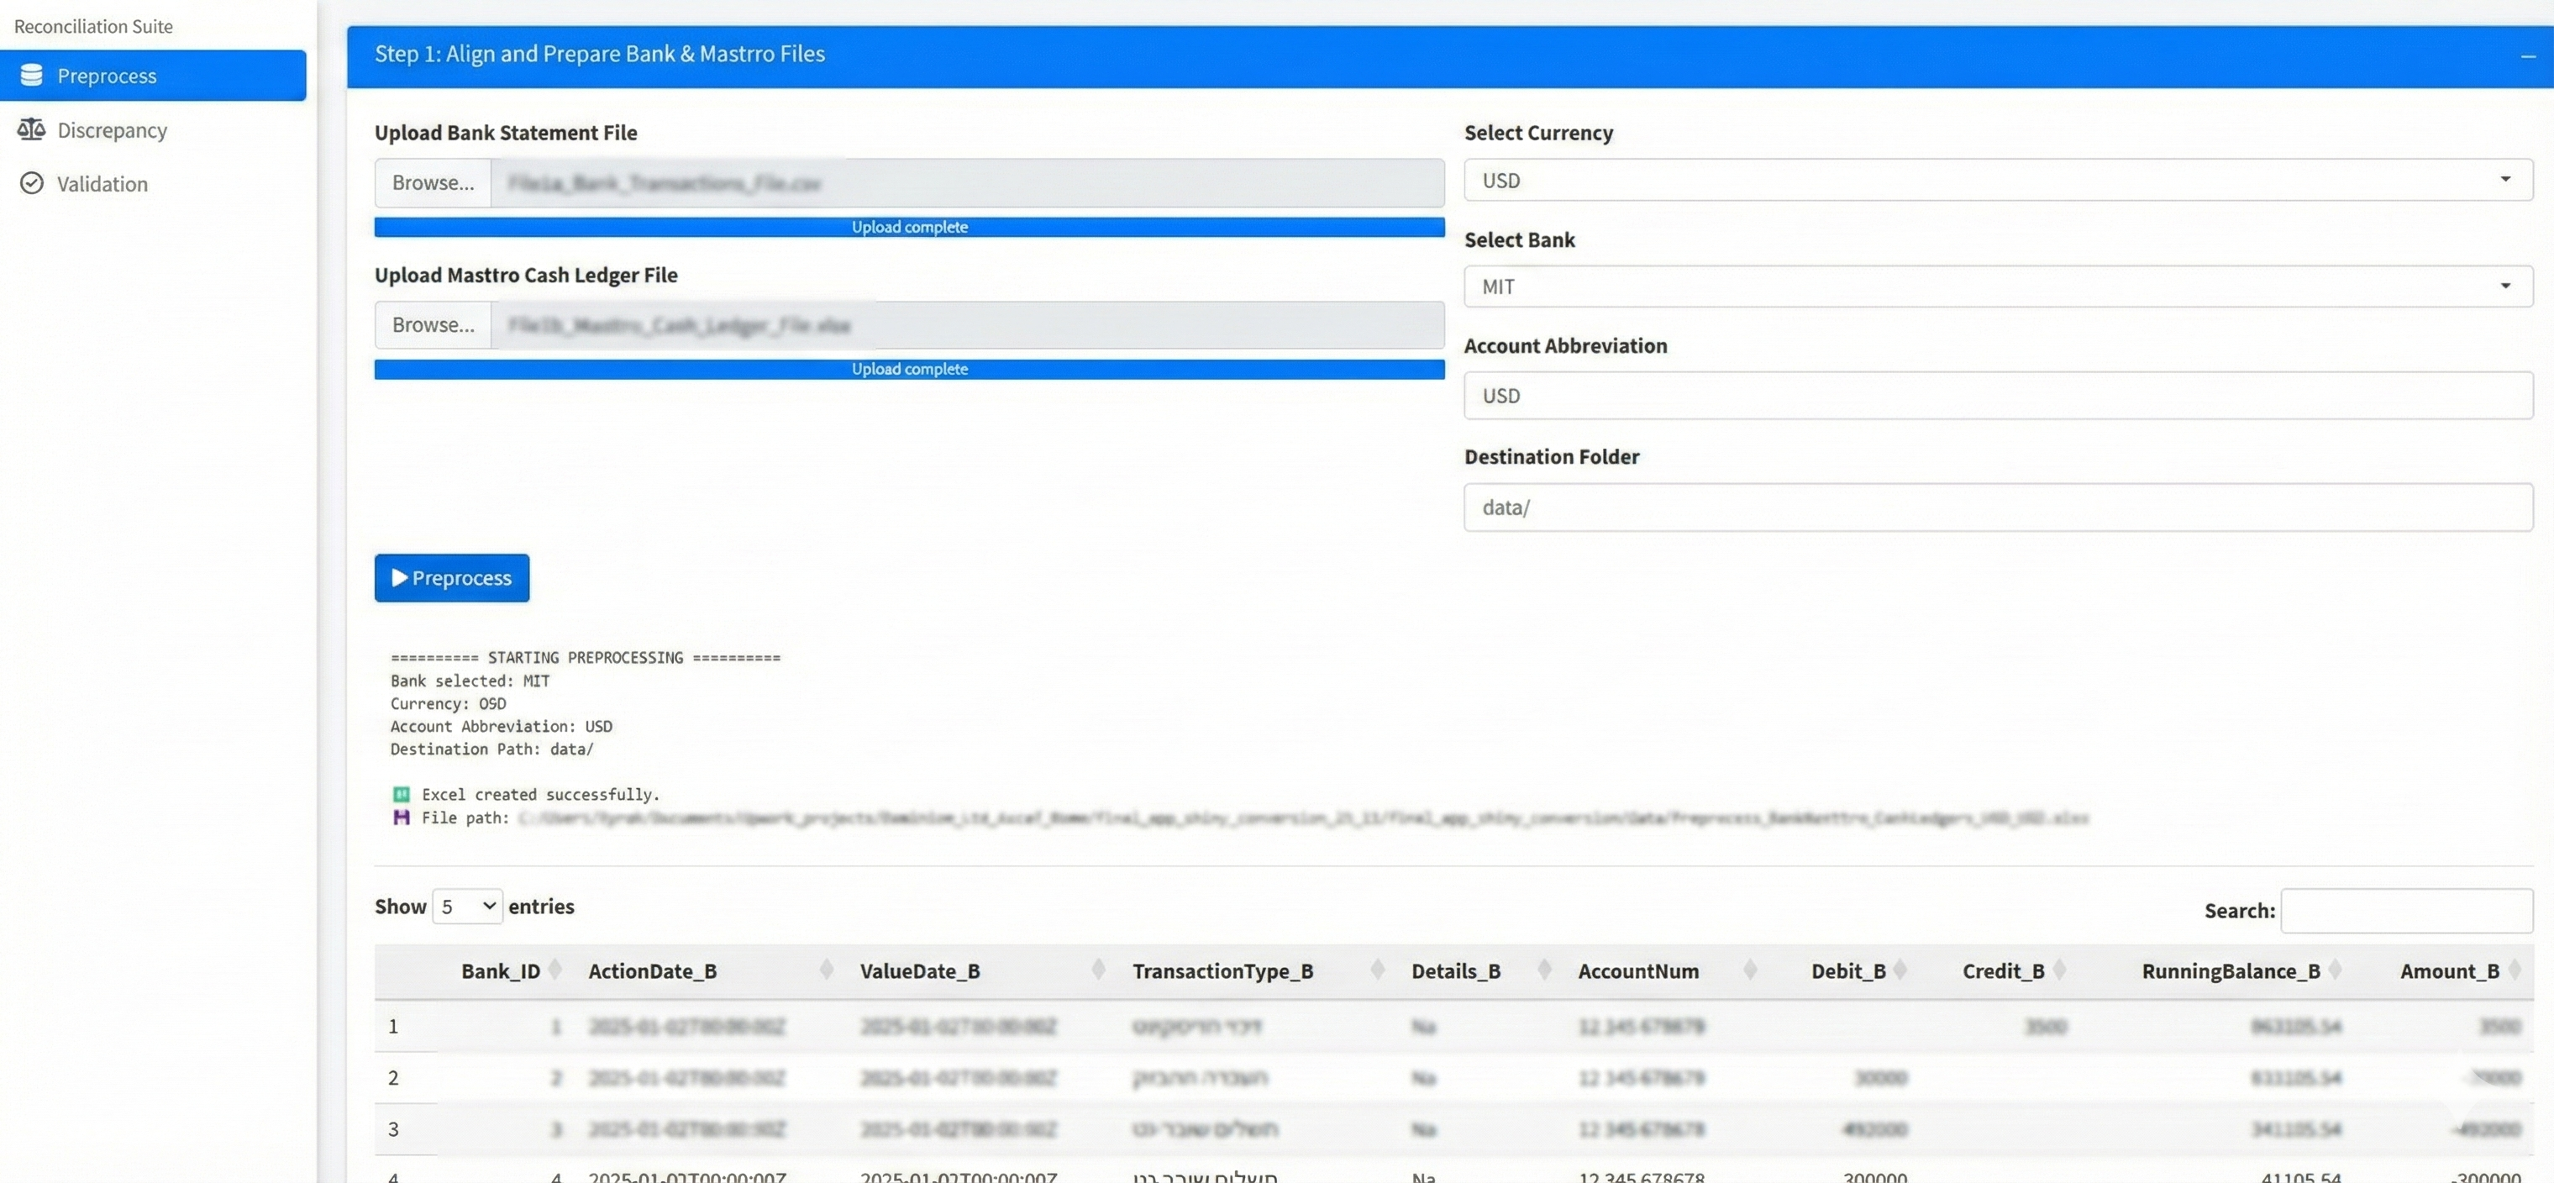
Task: Click the scales icon next to Discrepancy
Action: click(31, 129)
